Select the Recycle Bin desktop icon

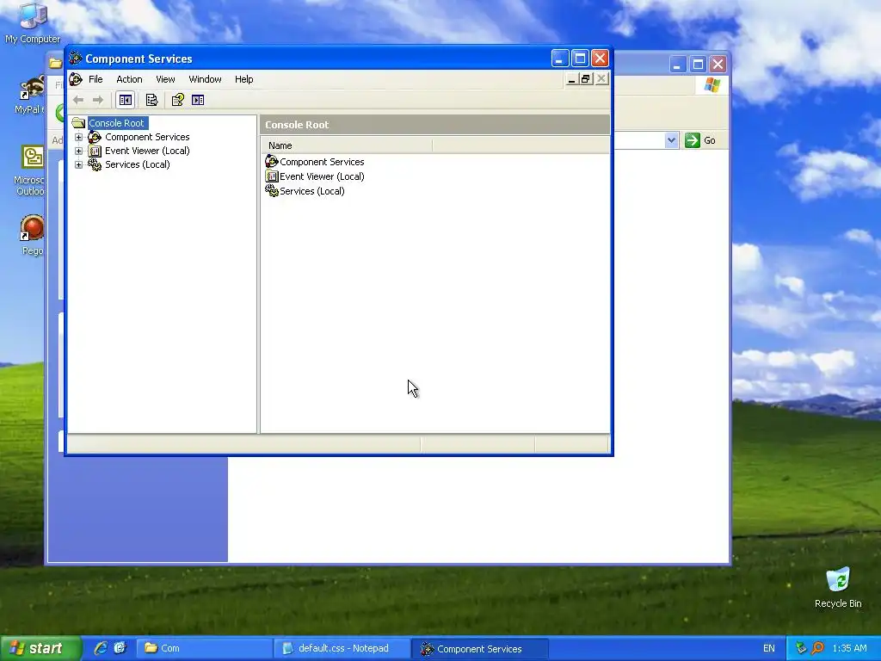(x=838, y=588)
